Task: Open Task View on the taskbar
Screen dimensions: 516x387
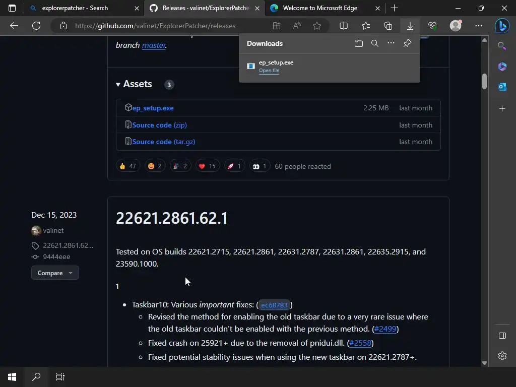Action: pyautogui.click(x=60, y=377)
